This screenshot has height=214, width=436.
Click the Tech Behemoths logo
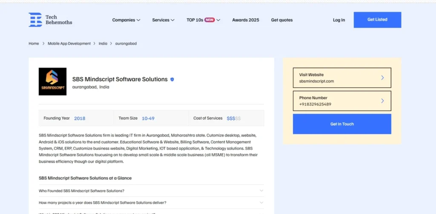tap(50, 20)
